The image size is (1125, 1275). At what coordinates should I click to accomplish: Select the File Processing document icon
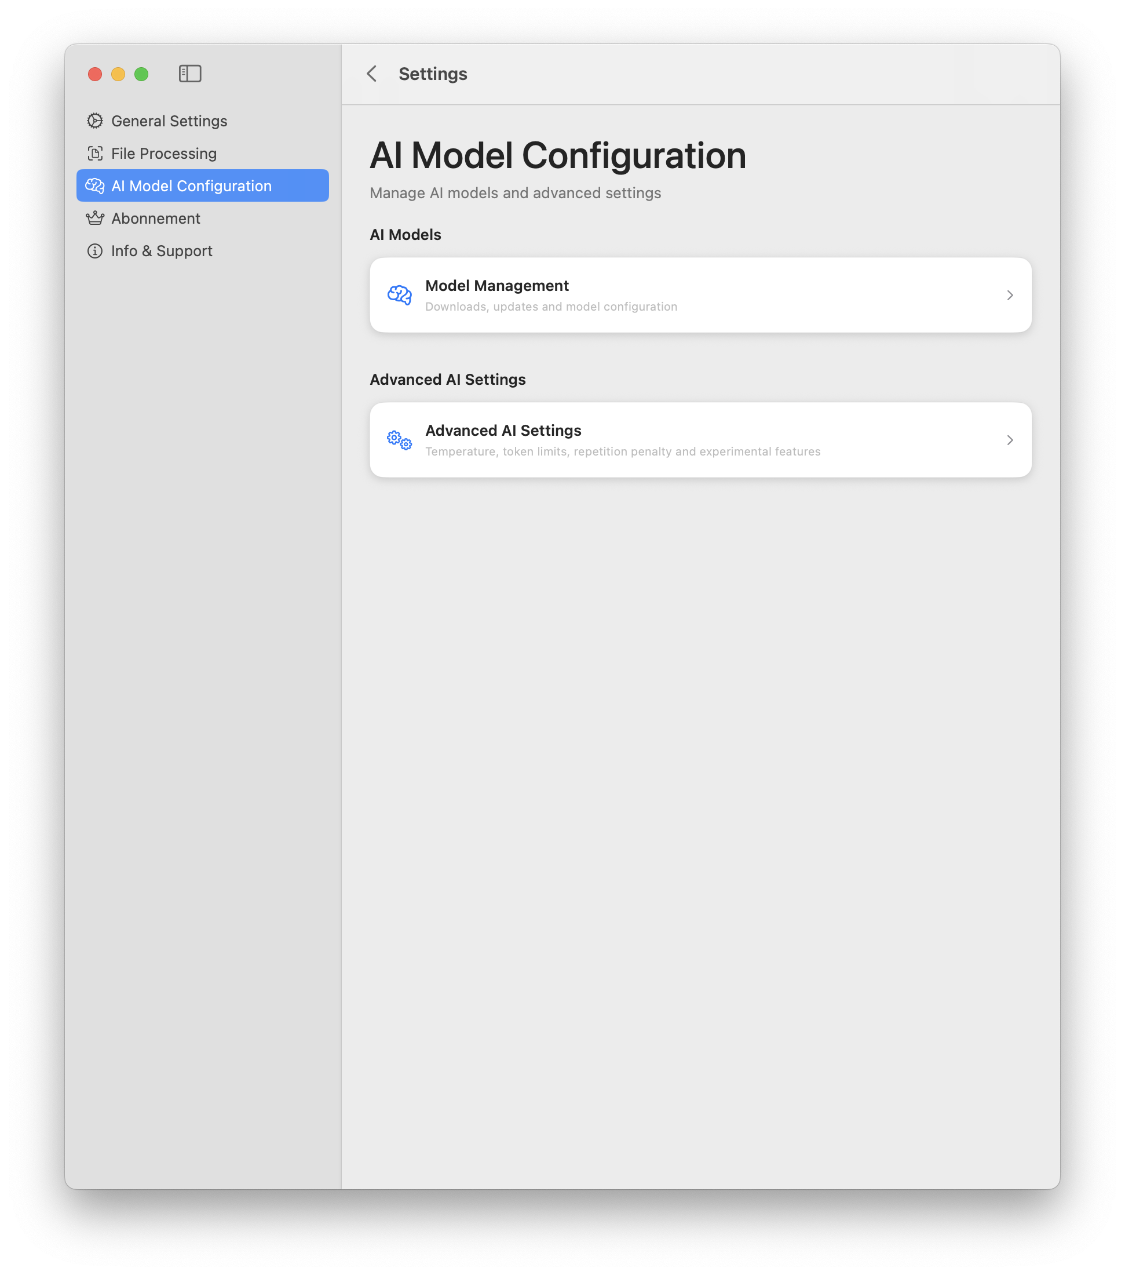click(x=95, y=153)
